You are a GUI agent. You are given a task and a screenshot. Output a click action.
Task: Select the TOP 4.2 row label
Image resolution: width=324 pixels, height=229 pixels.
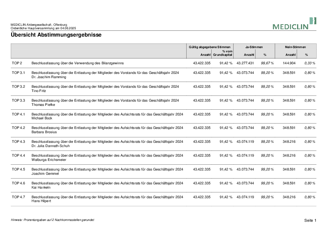pyautogui.click(x=18, y=128)
